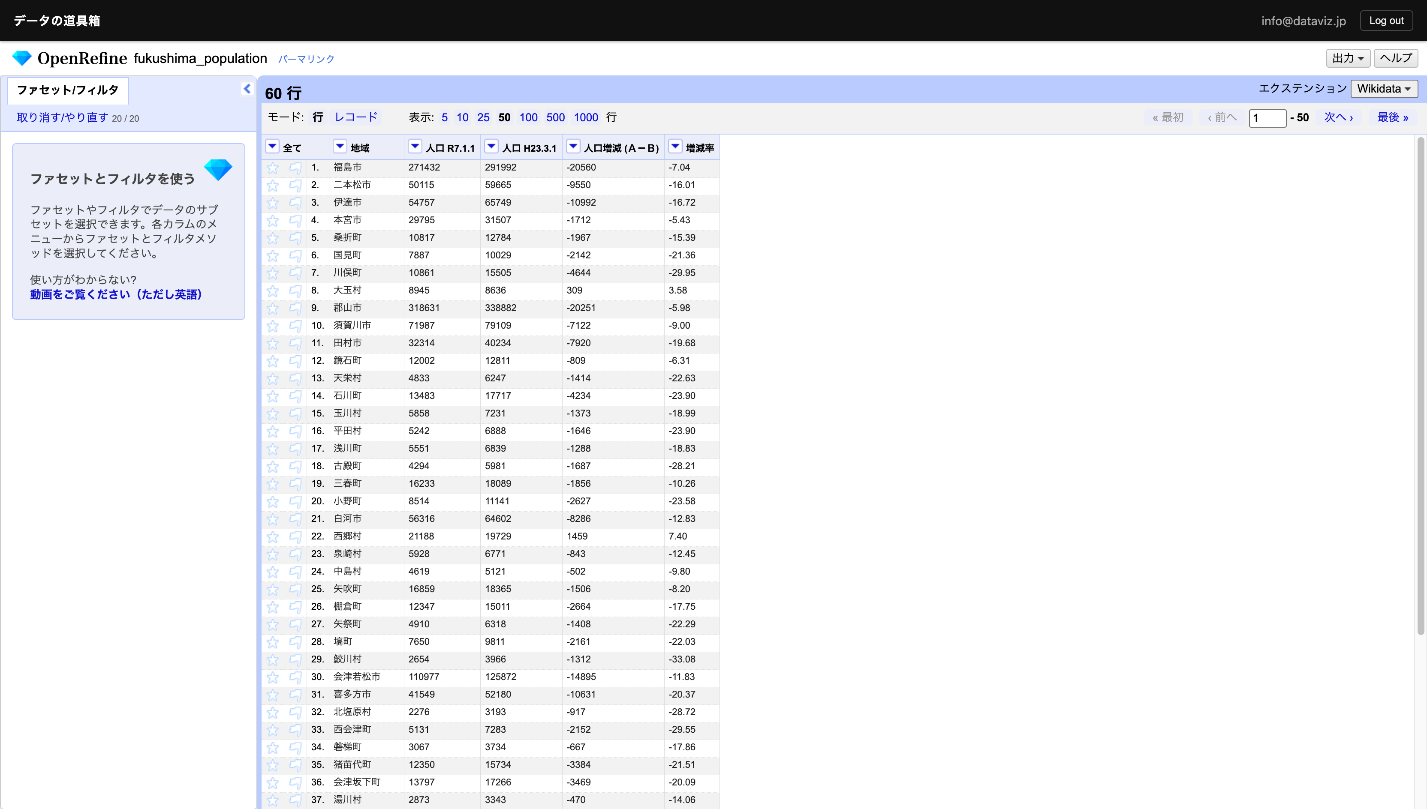
Task: Expand the Wikidata extension dropdown
Action: click(x=1384, y=89)
